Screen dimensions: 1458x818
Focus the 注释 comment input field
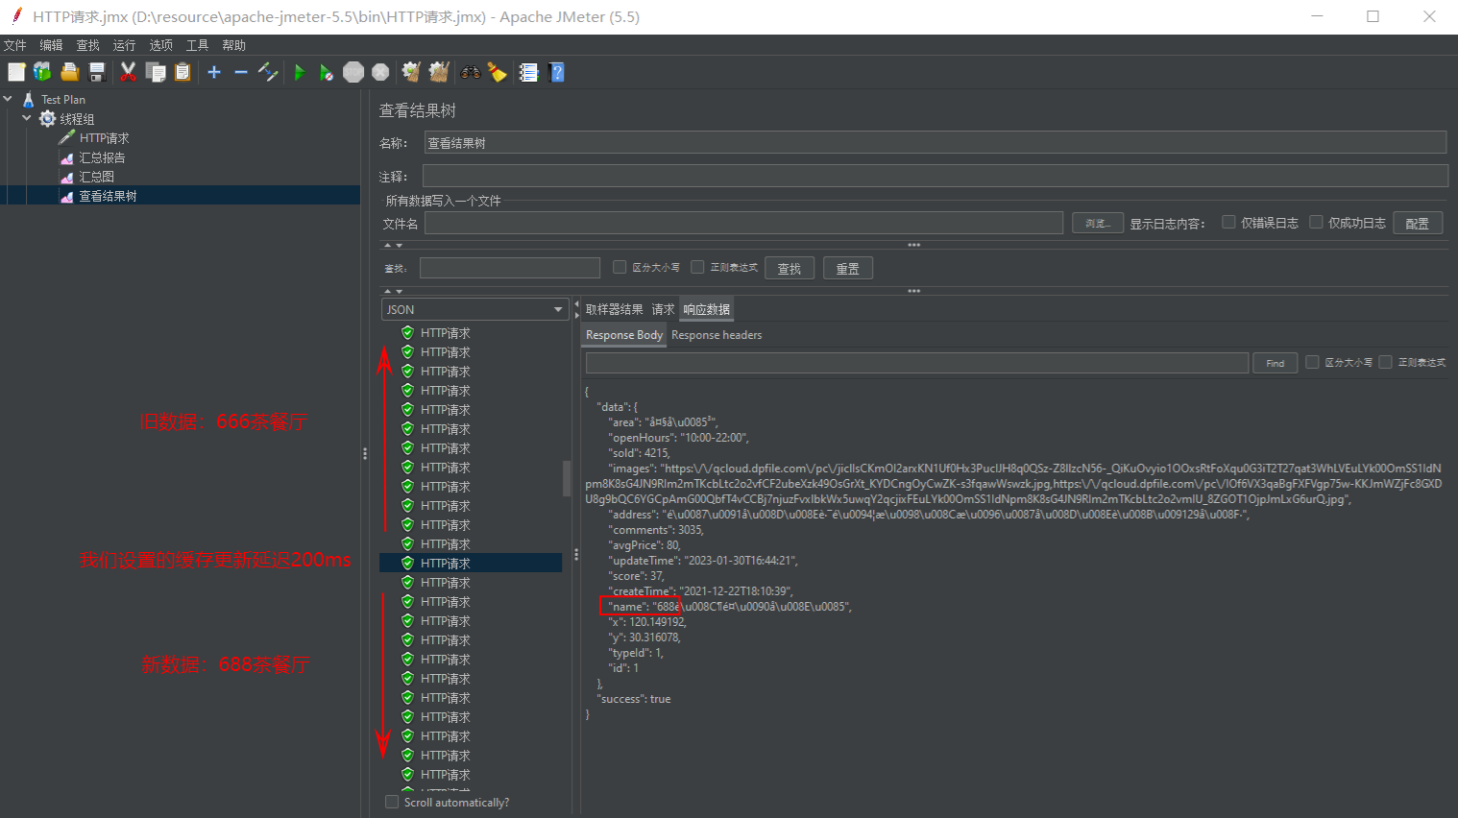click(936, 176)
